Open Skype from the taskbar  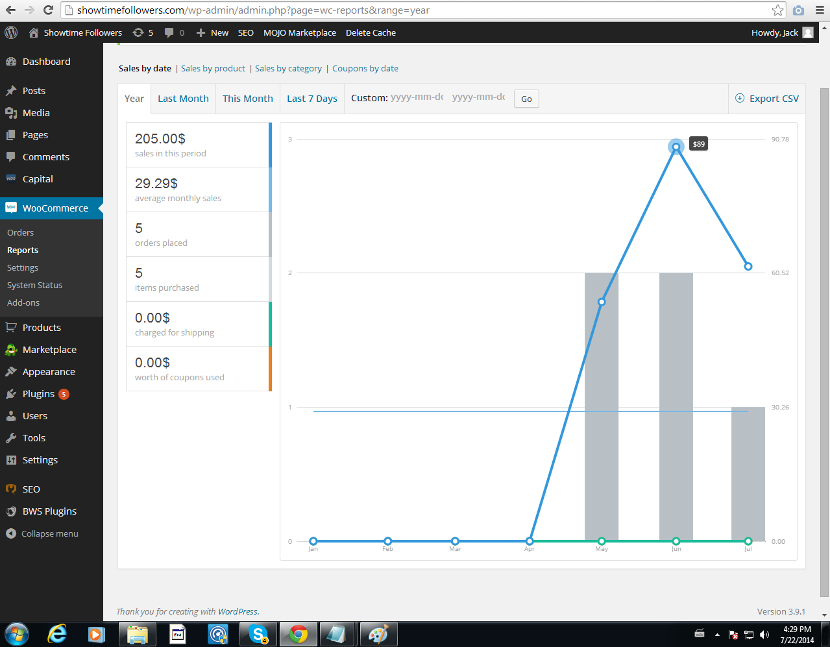[x=258, y=634]
